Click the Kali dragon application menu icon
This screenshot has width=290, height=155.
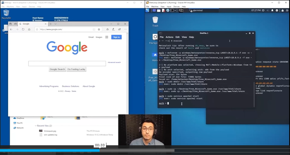pos(147,10)
